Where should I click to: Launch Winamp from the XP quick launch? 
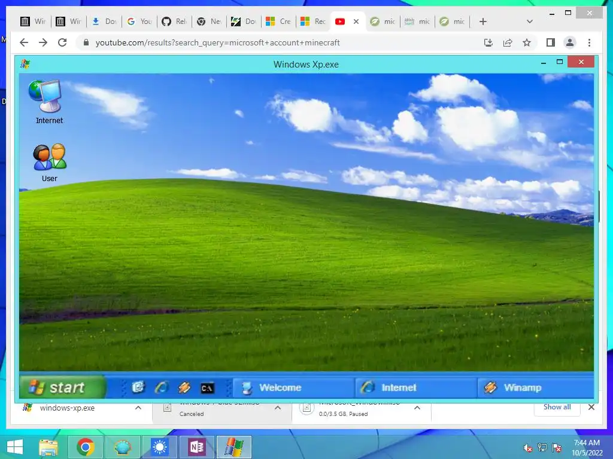184,387
